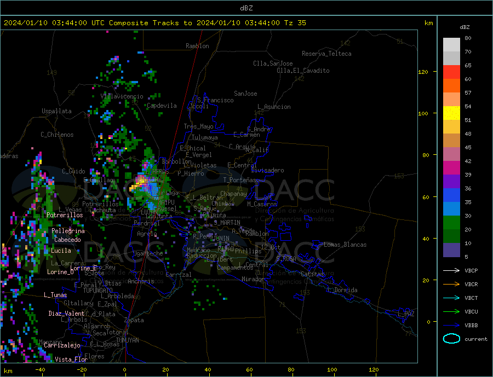Select the red 65 dBZ color band
The height and width of the screenshot is (377, 493).
451,72
